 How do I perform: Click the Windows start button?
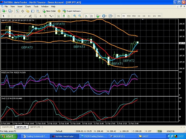[9, 136]
